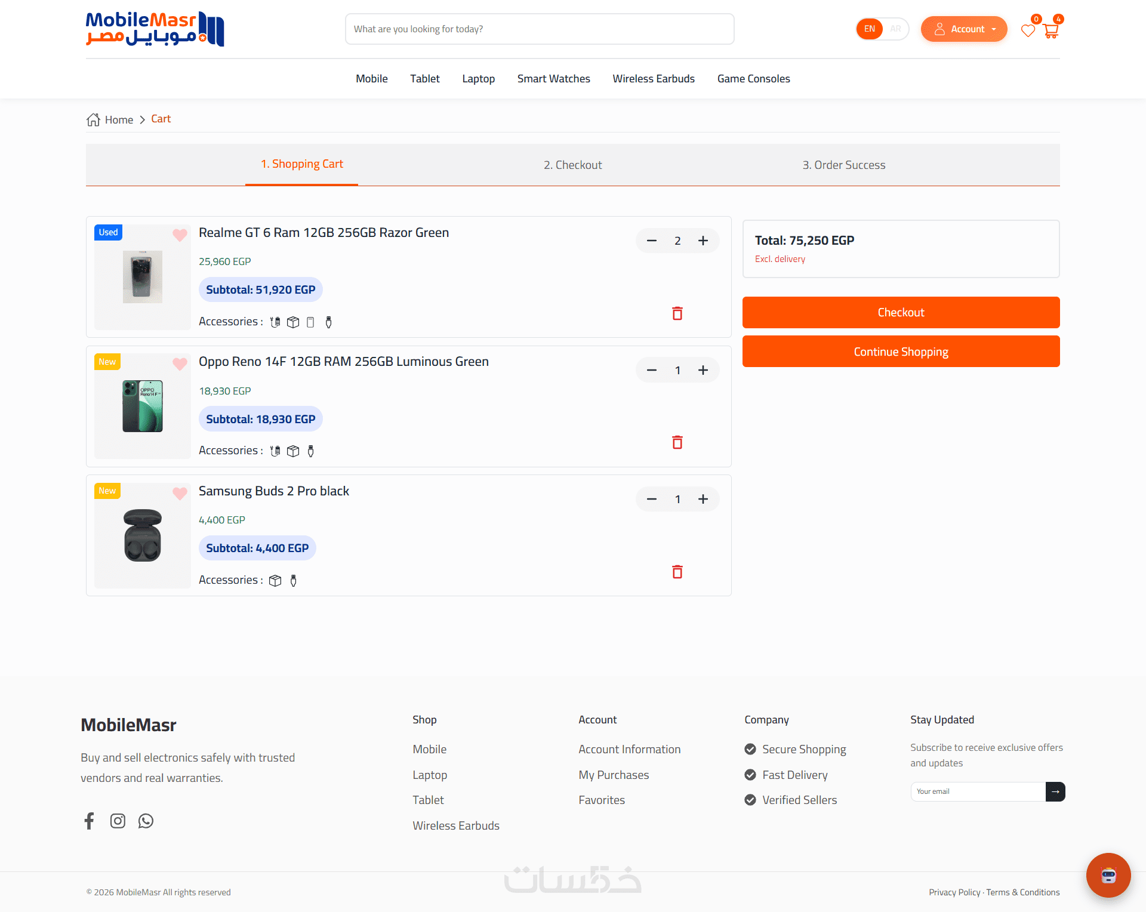This screenshot has height=912, width=1146.
Task: Open the chatbot assistant bubble
Action: tap(1108, 875)
